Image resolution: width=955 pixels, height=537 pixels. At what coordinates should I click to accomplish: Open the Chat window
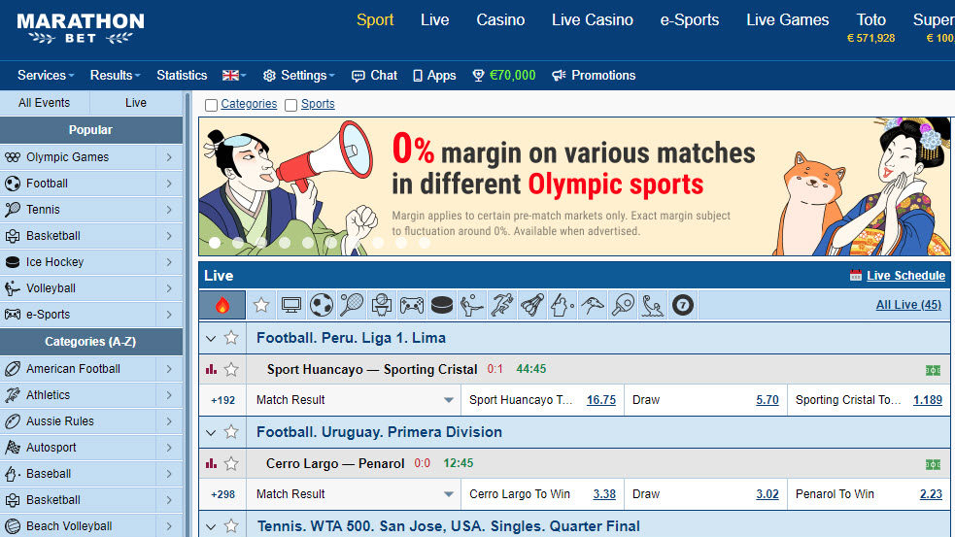tap(375, 76)
